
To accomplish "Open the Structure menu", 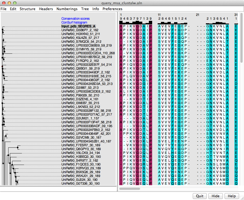I will [x=27, y=9].
